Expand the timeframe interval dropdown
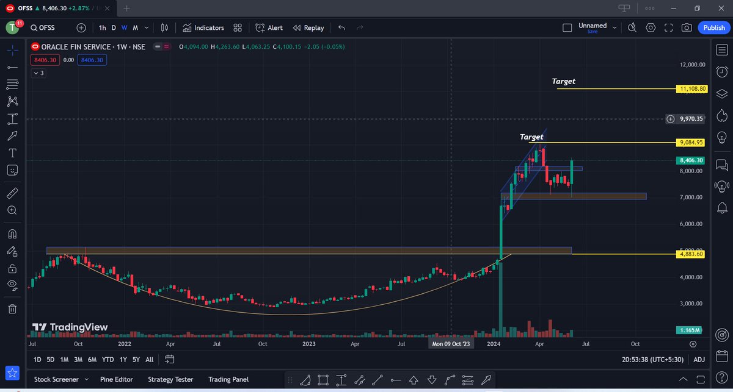Image resolution: width=733 pixels, height=392 pixels. pos(147,27)
